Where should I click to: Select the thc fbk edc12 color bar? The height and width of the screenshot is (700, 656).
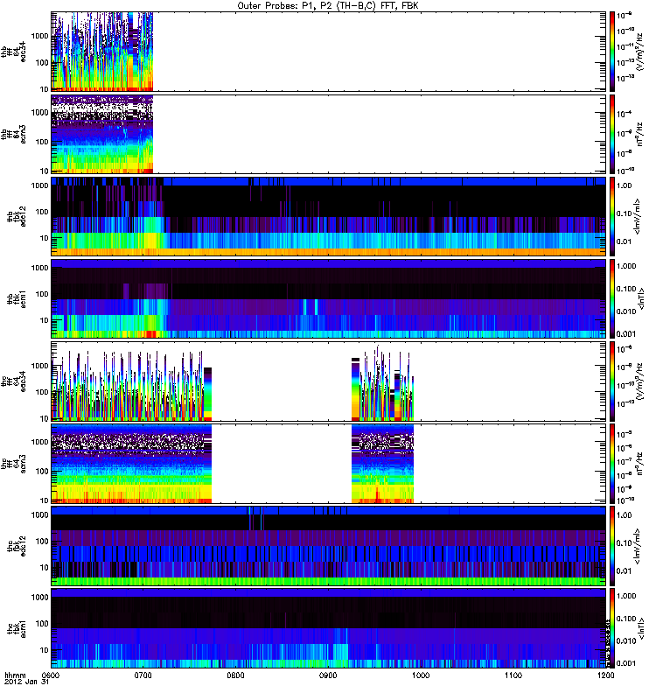point(612,545)
